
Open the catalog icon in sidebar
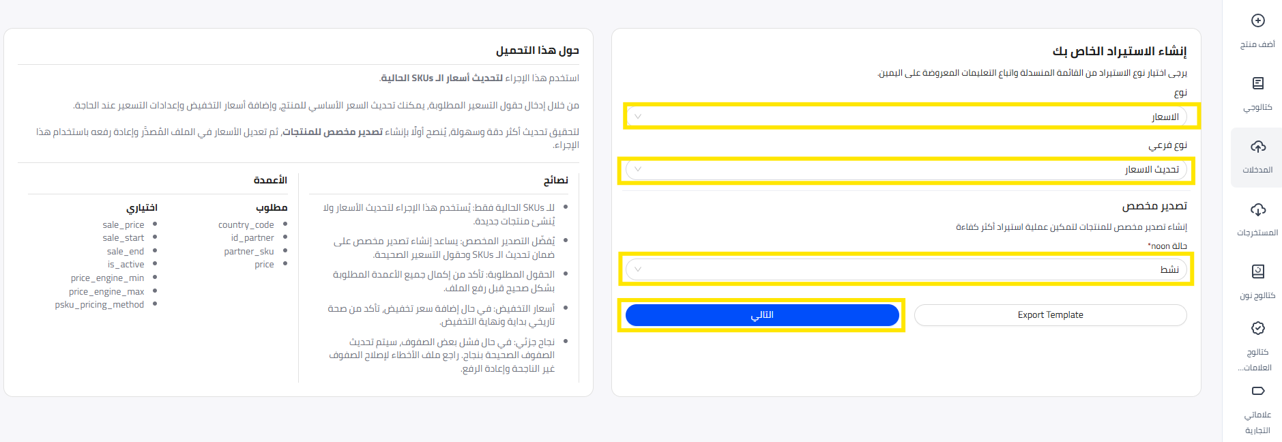1258,83
